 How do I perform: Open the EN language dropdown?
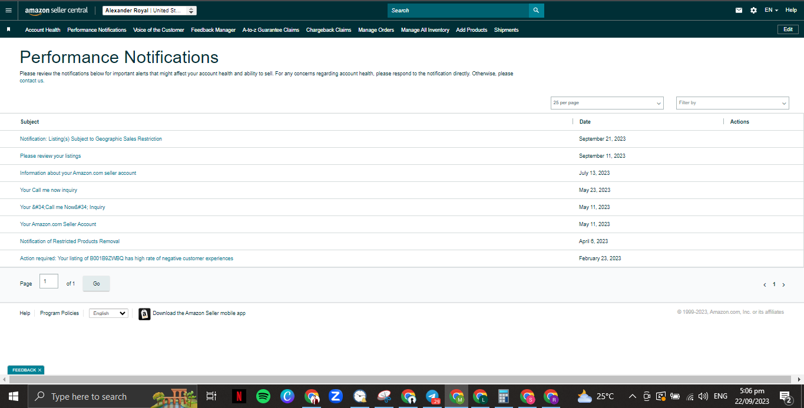pos(772,11)
